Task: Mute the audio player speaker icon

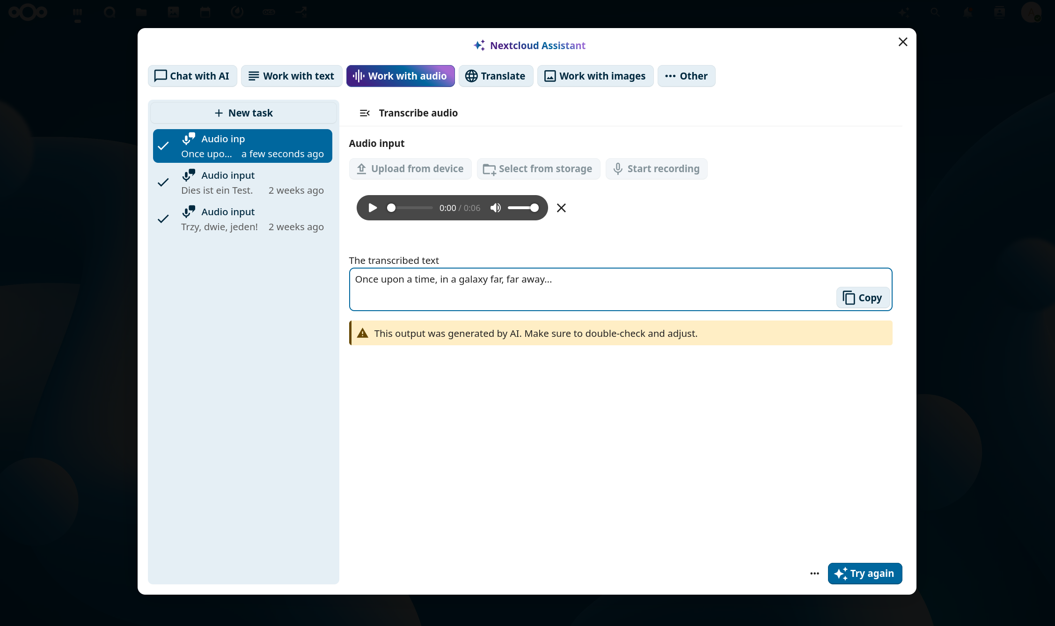Action: point(495,208)
